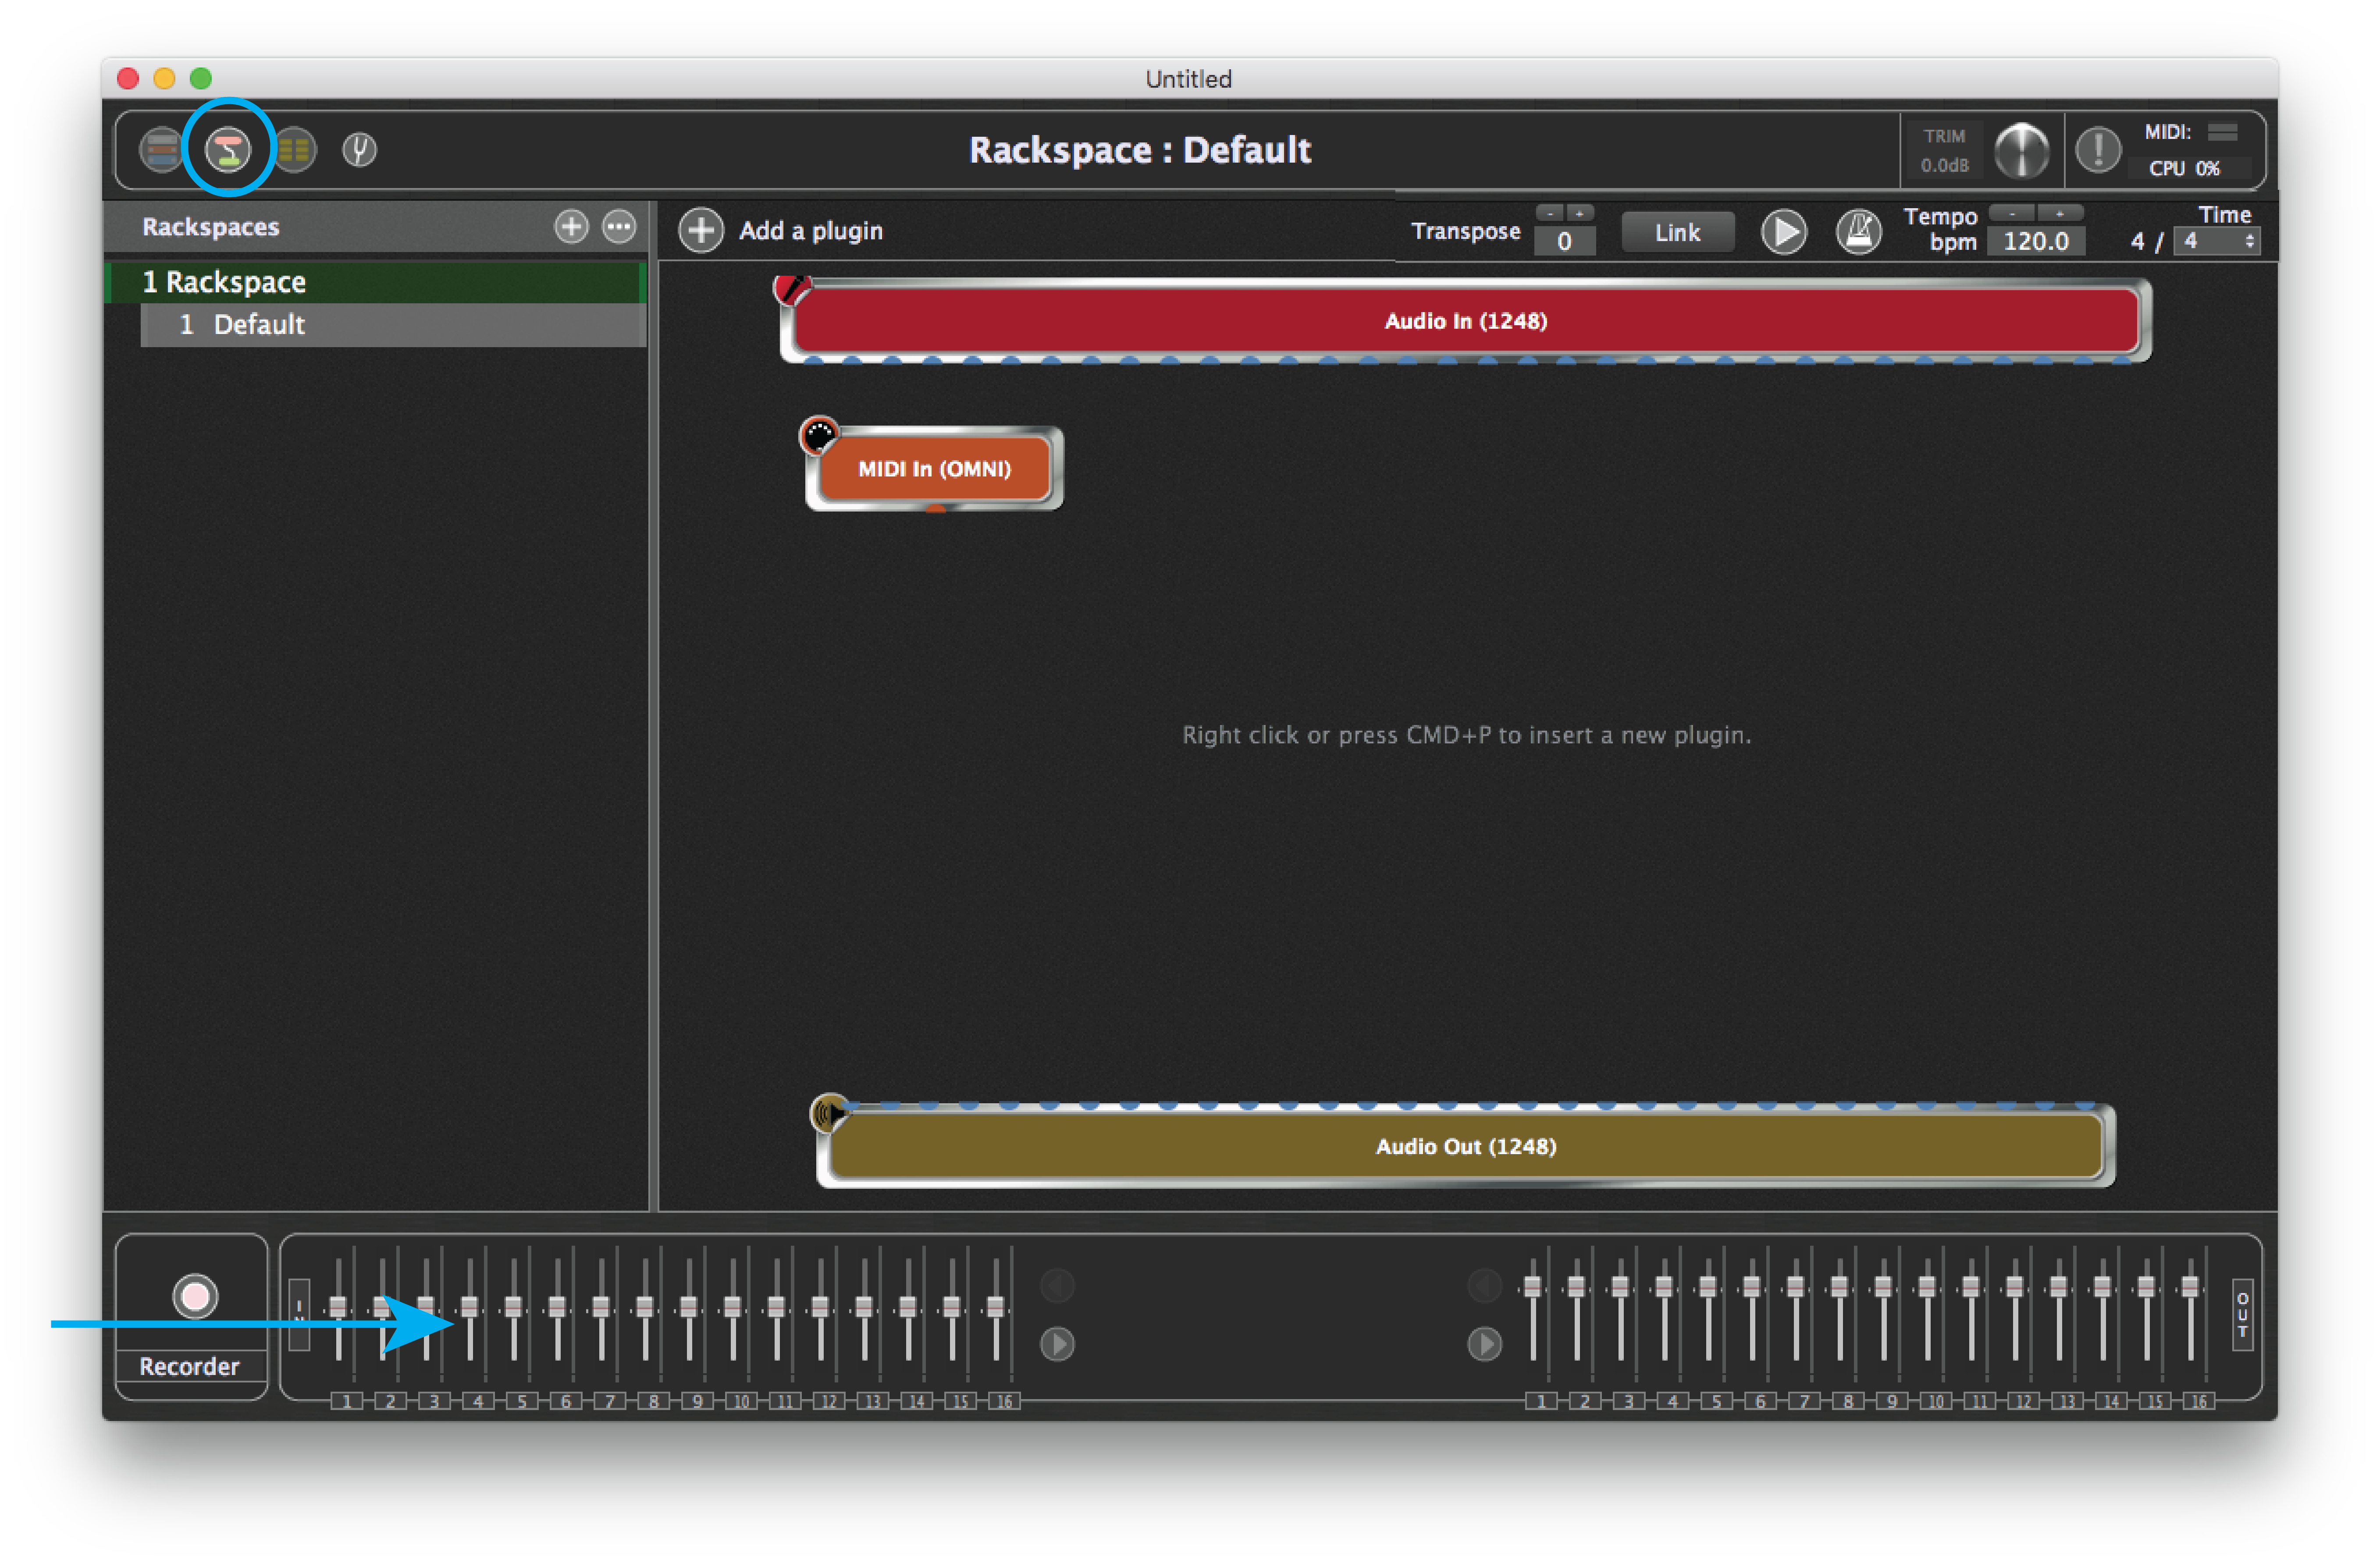Click the input channel 6 number label
Viewport: 2380px width, 1567px height.
tap(566, 1401)
